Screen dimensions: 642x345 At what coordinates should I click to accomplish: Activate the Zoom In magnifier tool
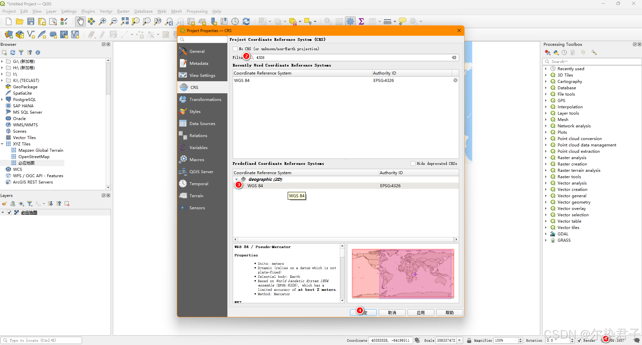pyautogui.click(x=102, y=21)
